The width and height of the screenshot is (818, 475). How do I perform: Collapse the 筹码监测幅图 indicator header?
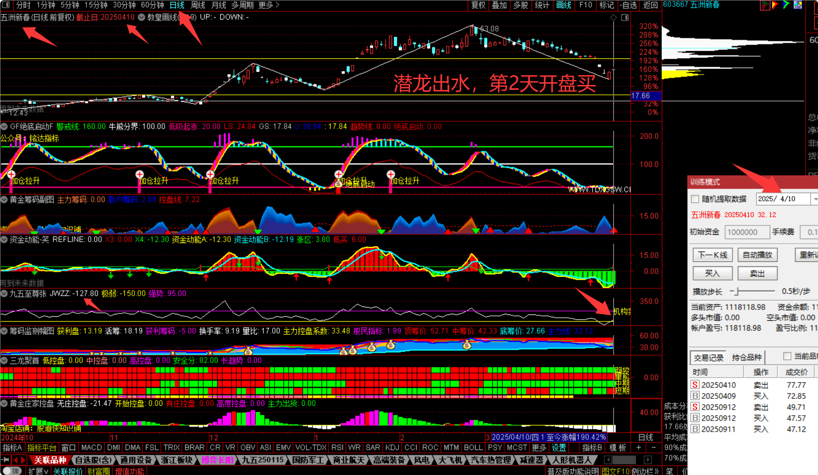pos(4,332)
